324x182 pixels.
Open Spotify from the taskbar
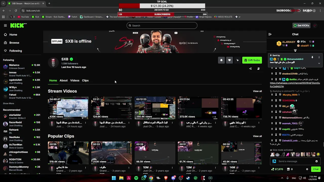(136, 178)
